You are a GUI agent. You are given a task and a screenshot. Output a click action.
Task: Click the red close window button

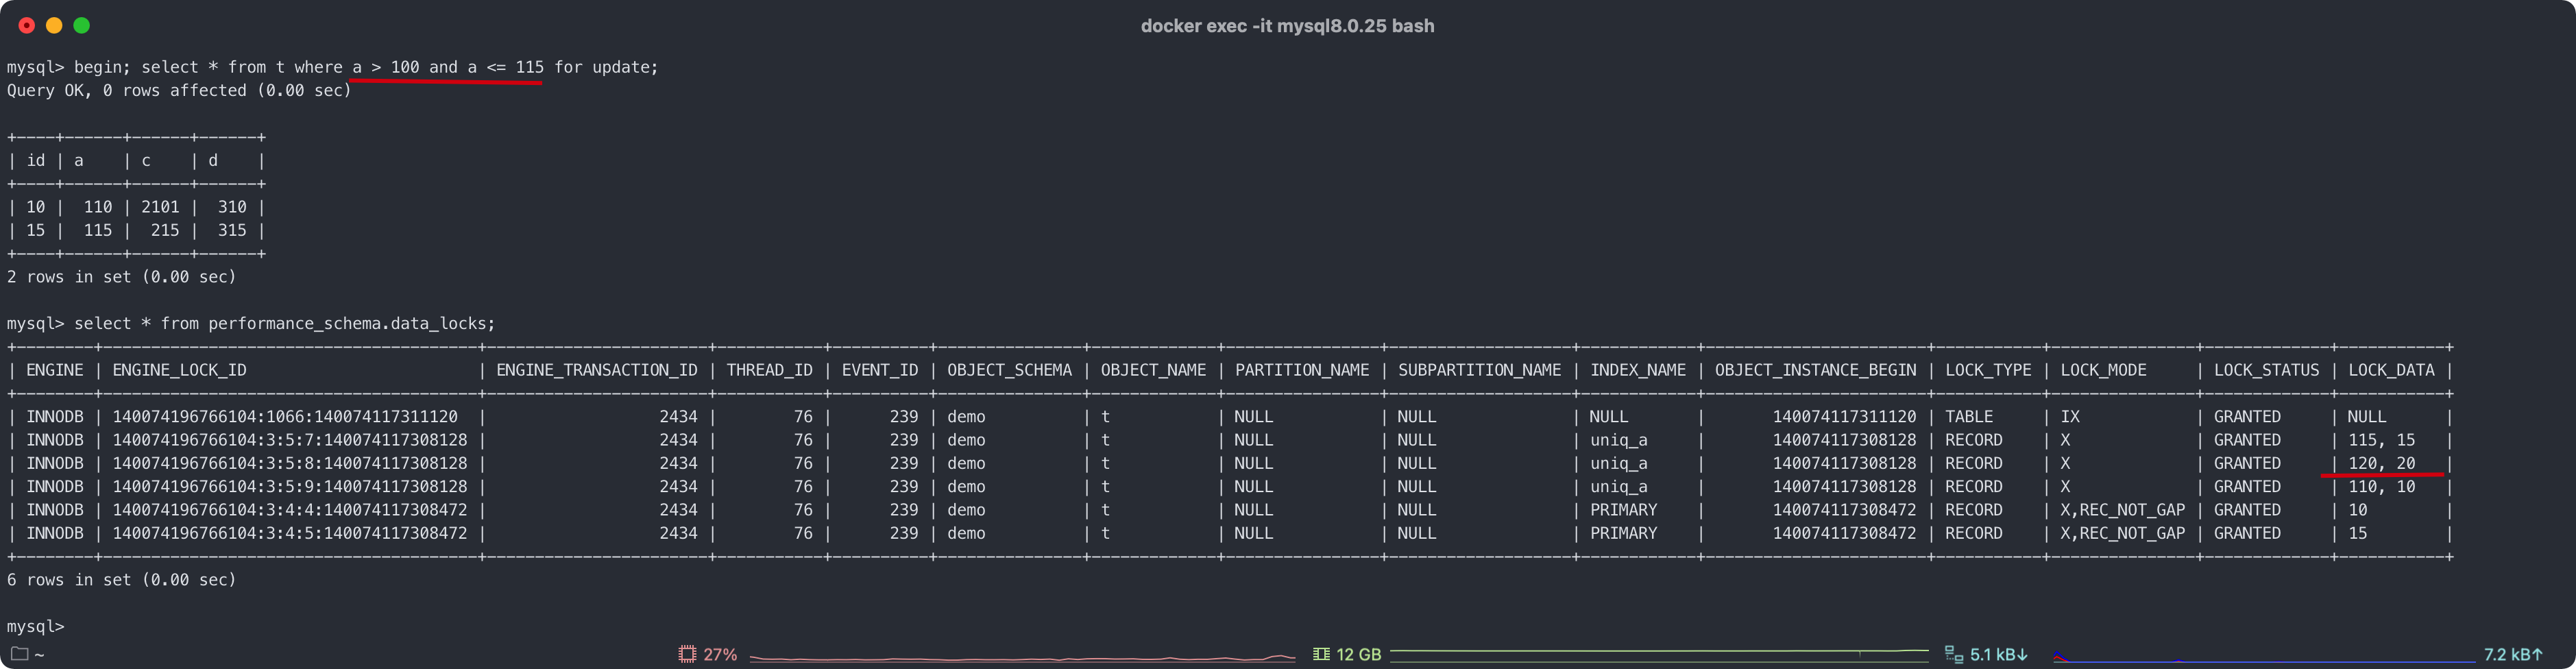27,25
